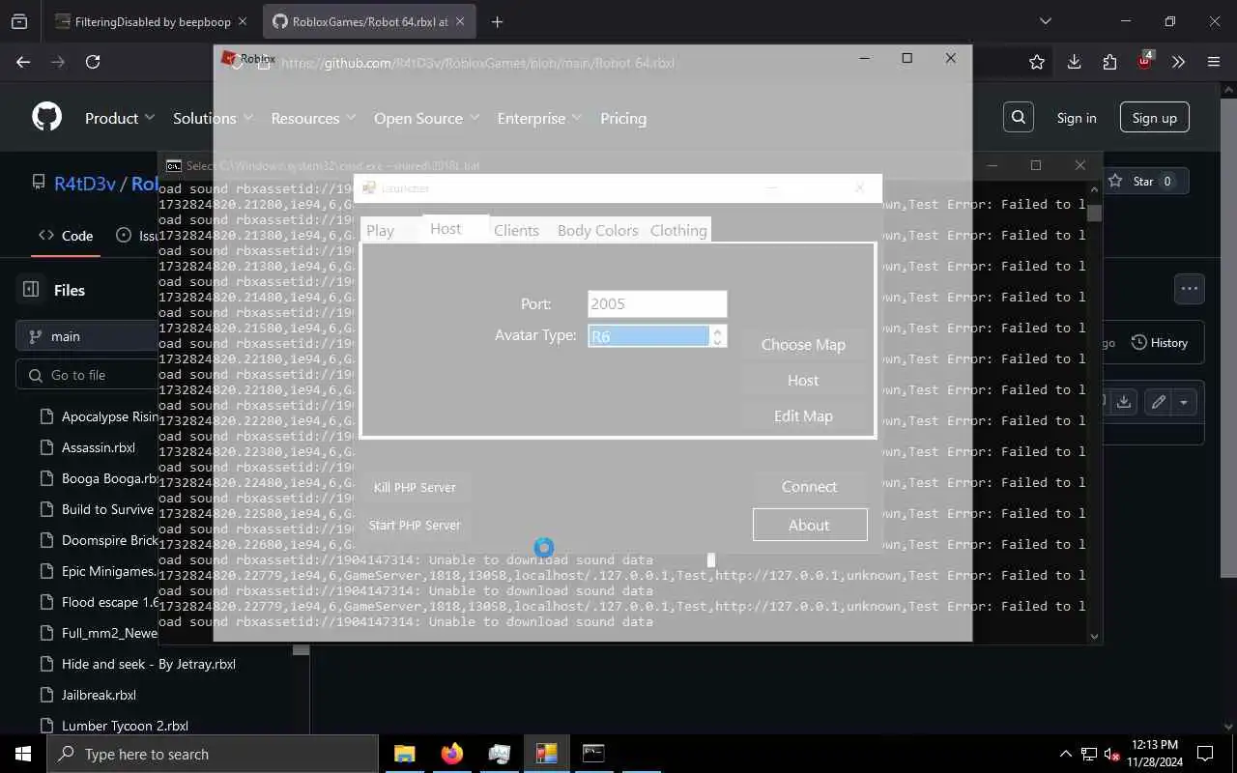Open Hide and seek - By Jetray.rbxl
Screen dimensions: 1237x773
149,664
